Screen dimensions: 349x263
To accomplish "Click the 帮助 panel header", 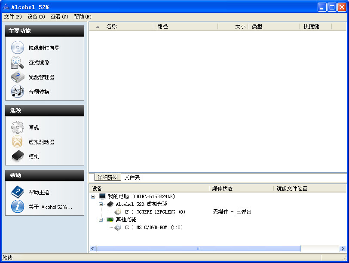I will click(45, 175).
